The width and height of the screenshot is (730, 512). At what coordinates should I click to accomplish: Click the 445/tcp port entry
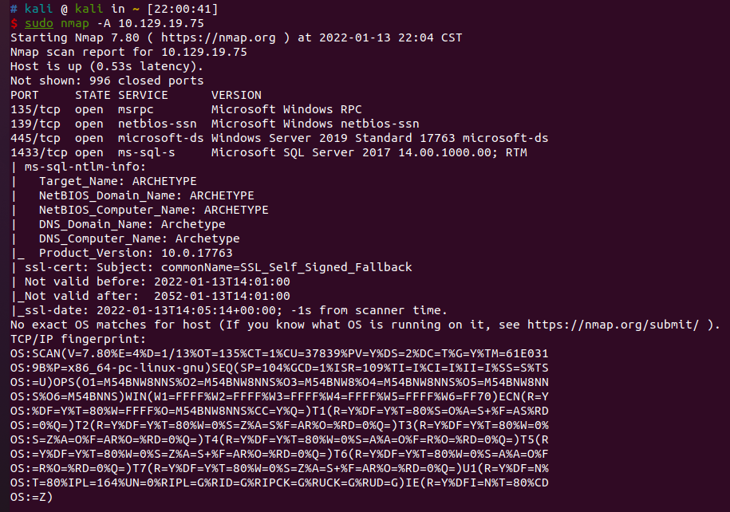pos(35,138)
